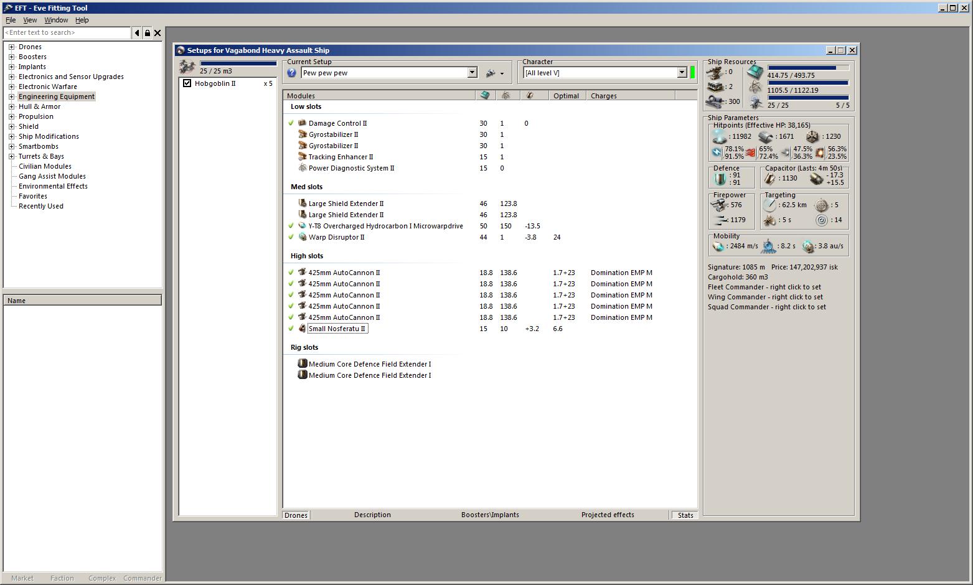Viewport: 973px width, 585px height.
Task: Expand the Turrets & Bays category
Action: pyautogui.click(x=11, y=156)
